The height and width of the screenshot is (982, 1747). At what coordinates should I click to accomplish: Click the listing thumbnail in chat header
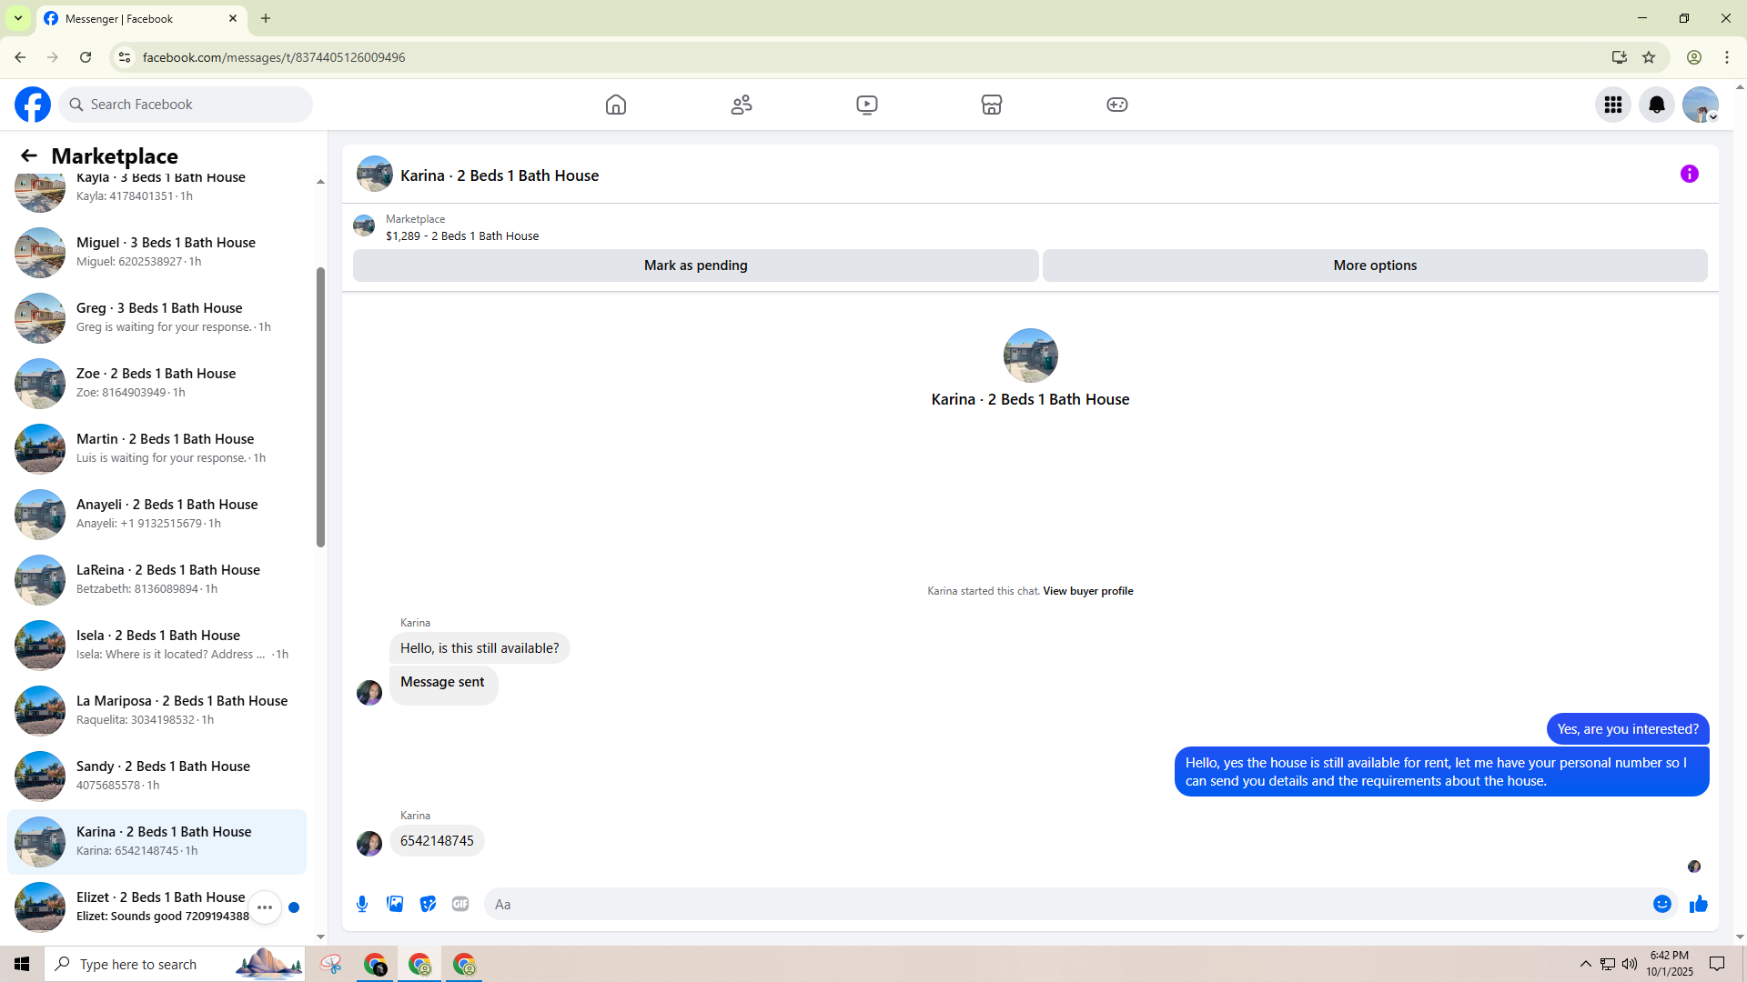point(375,174)
